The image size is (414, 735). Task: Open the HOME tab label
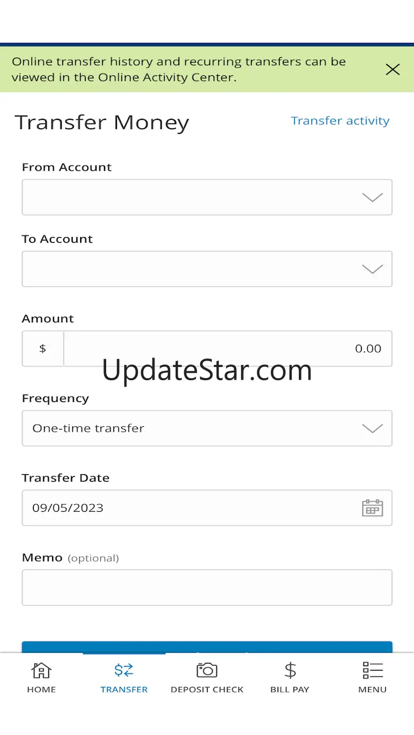coord(41,689)
